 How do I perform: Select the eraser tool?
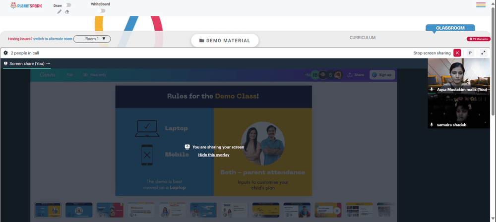point(67,12)
